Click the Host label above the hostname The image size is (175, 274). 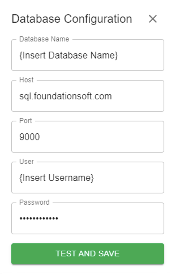coord(26,80)
